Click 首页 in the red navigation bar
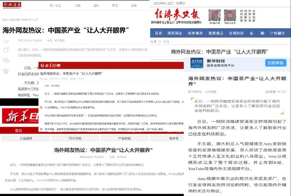 pos(19,130)
